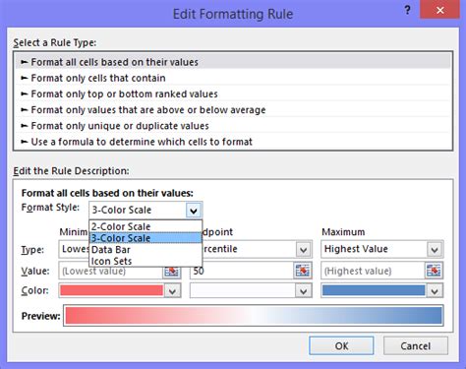The height and width of the screenshot is (369, 466).
Task: Click the 'Maximum' column heading text
Action: [x=343, y=232]
